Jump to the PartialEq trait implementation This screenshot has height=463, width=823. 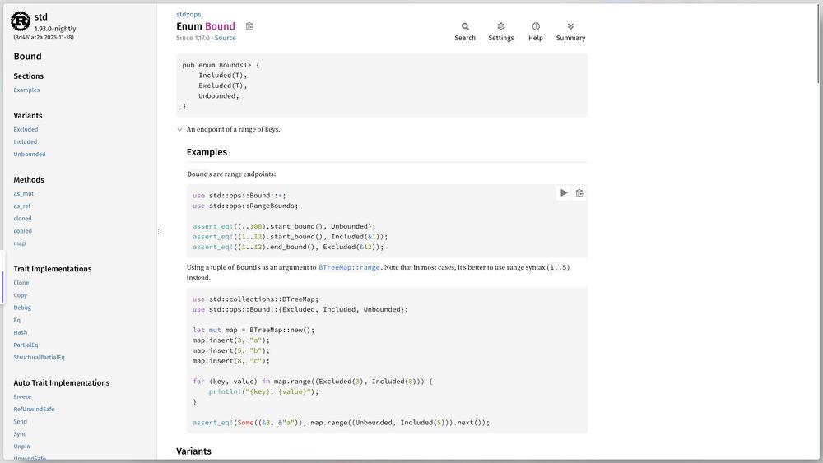point(26,345)
